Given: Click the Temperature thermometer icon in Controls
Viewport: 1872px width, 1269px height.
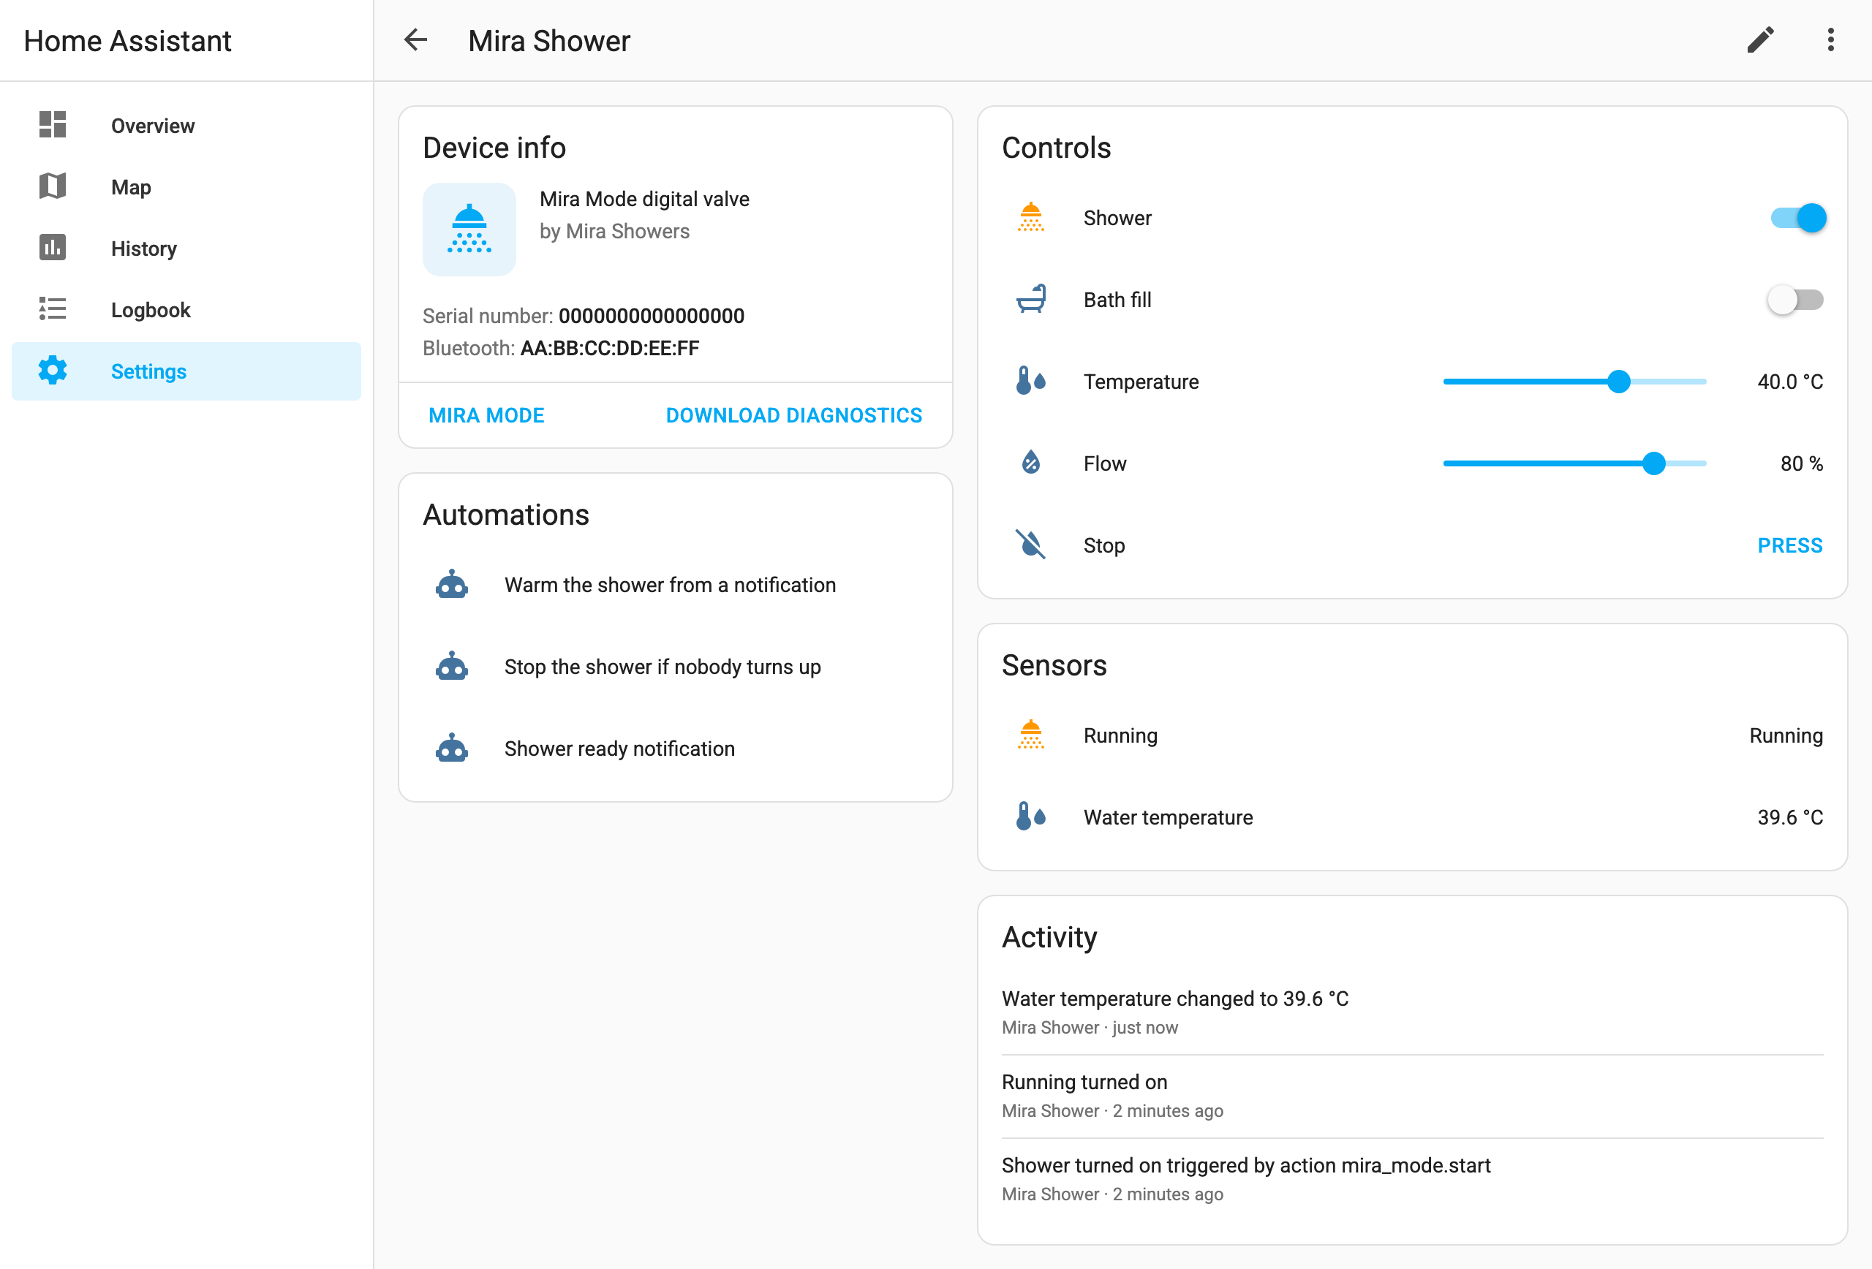Looking at the screenshot, I should tap(1030, 381).
